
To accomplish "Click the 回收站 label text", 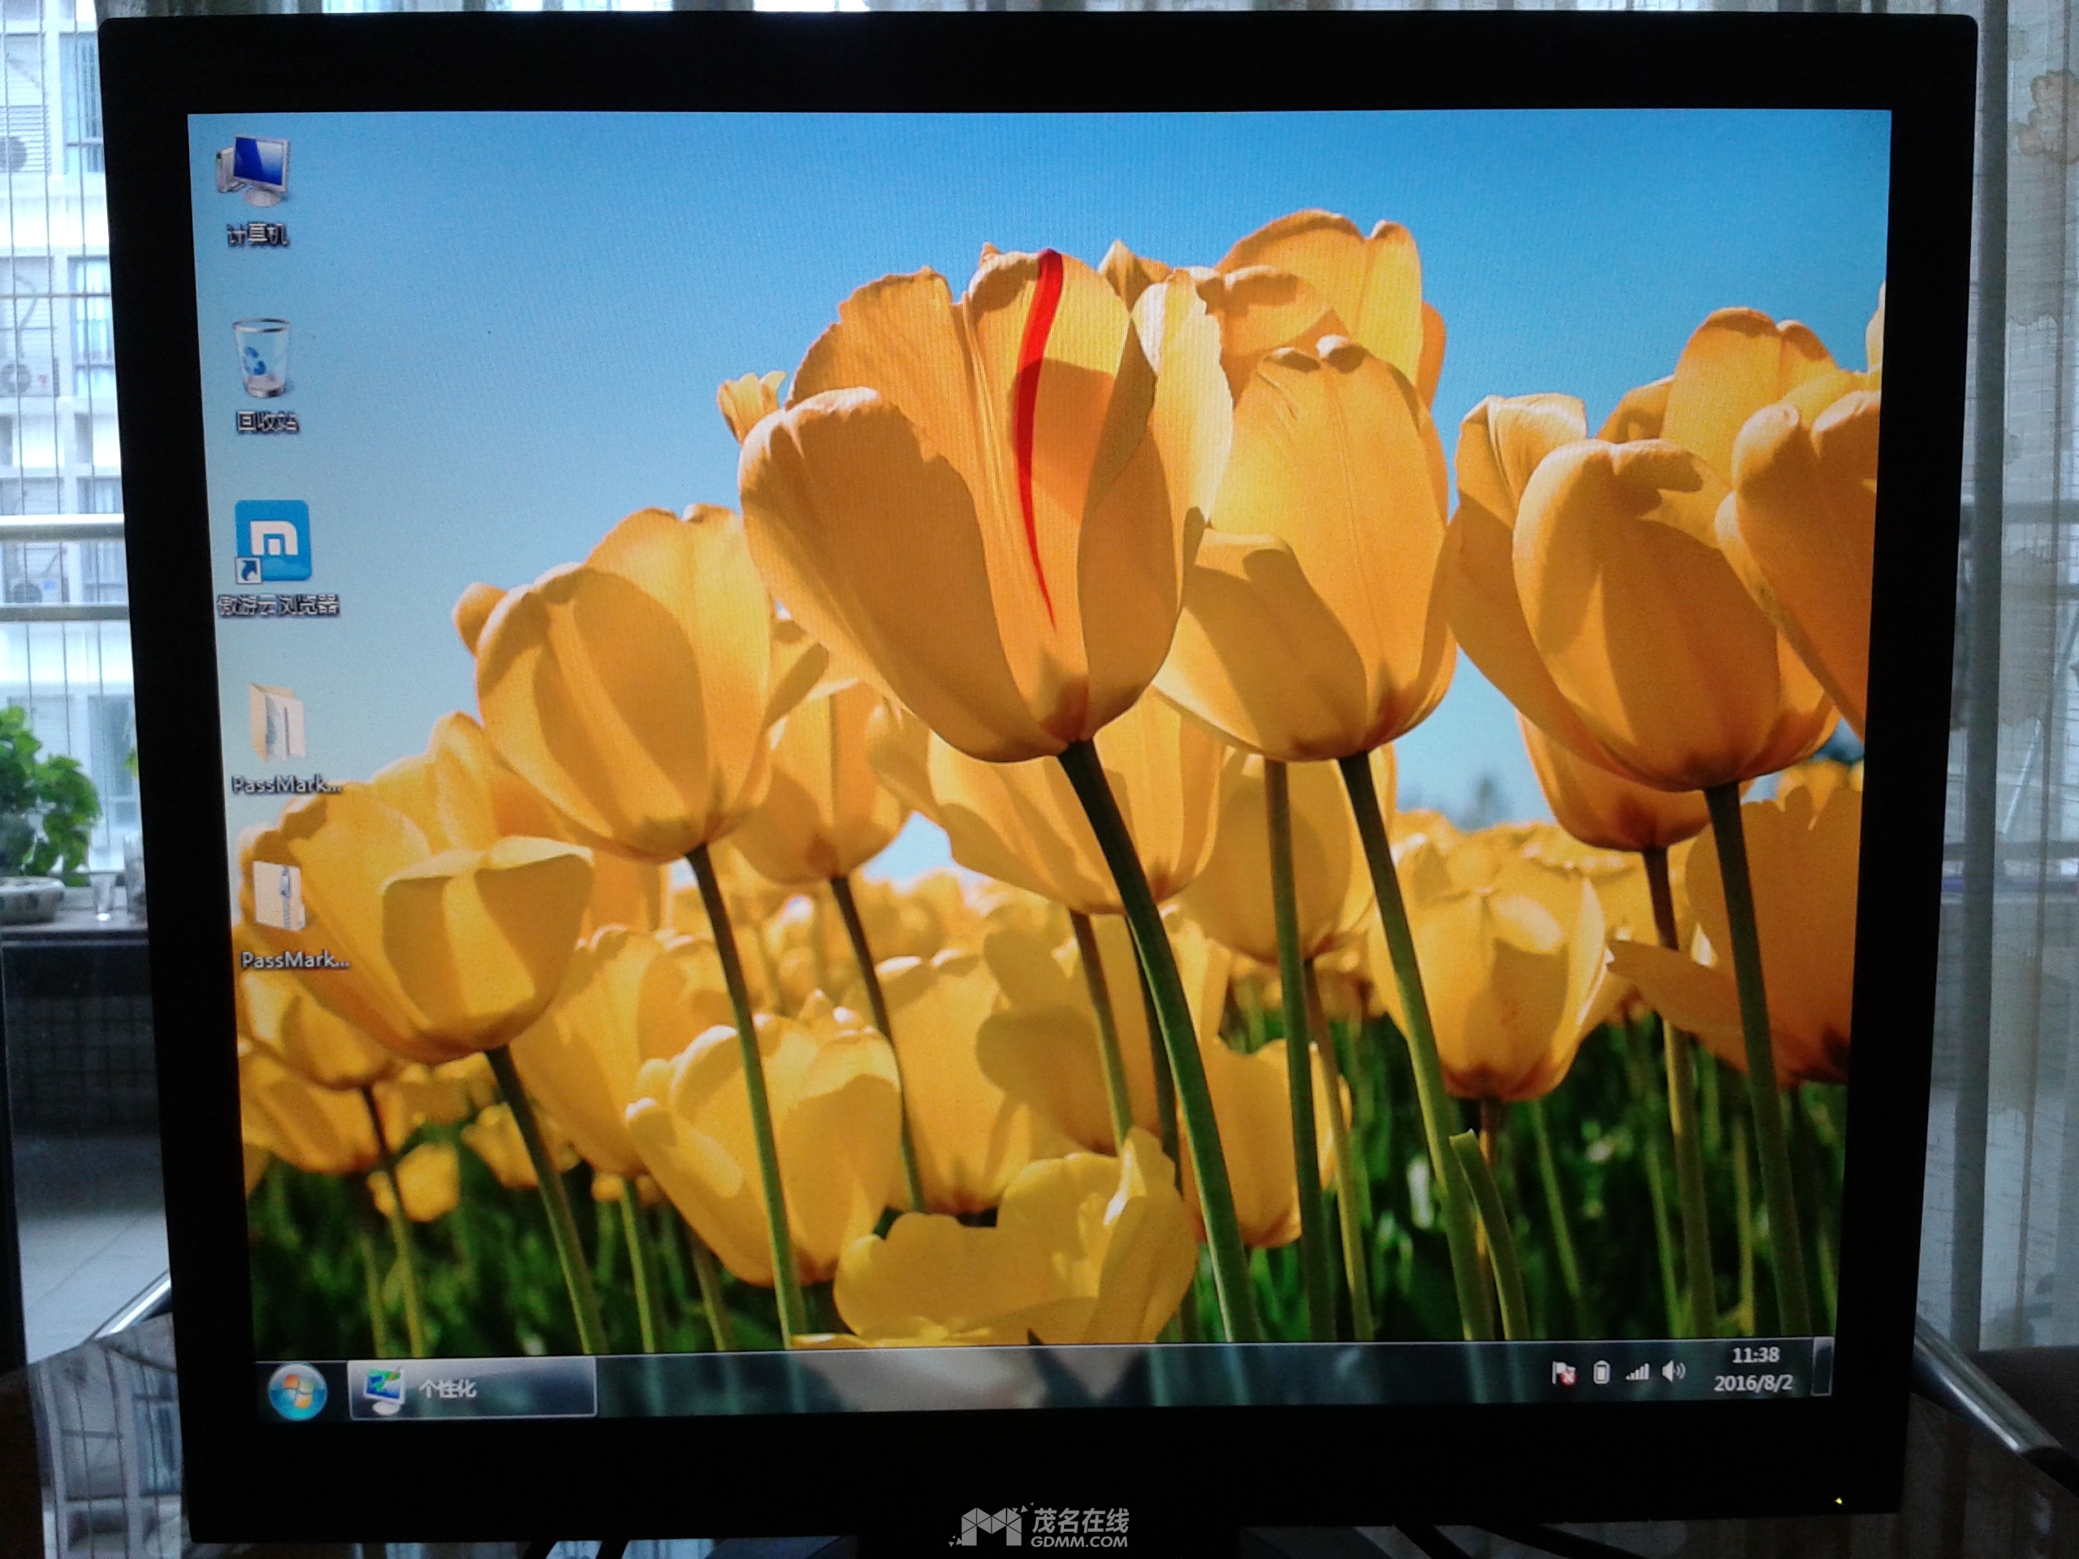I will pos(267,422).
